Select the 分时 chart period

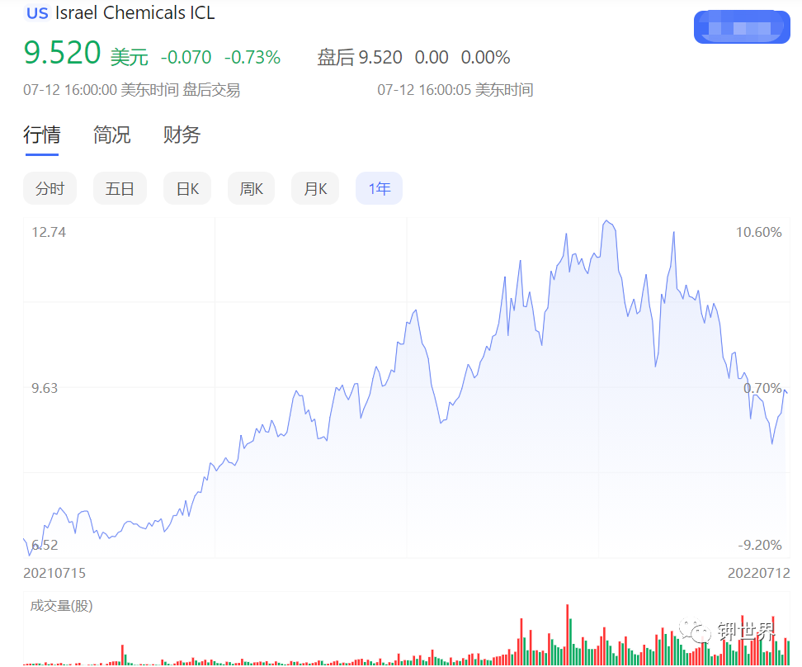click(x=50, y=188)
